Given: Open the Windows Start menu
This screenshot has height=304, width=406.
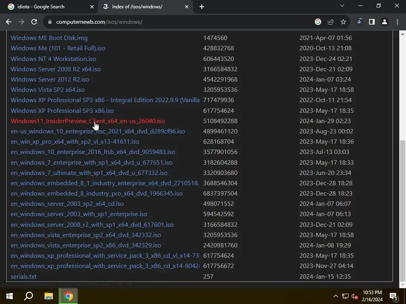Looking at the screenshot, I should (x=10, y=296).
